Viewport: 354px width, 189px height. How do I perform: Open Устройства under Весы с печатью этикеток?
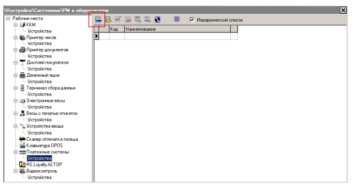tap(39, 120)
